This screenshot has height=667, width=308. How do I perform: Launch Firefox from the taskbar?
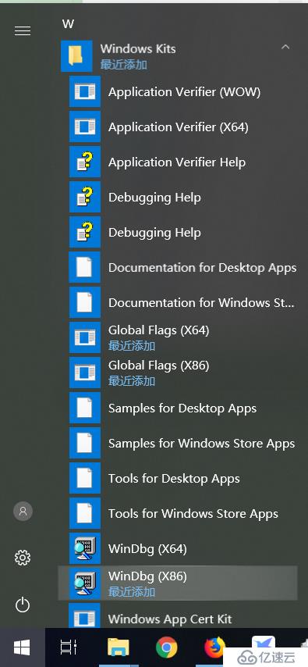pyautogui.click(x=214, y=647)
